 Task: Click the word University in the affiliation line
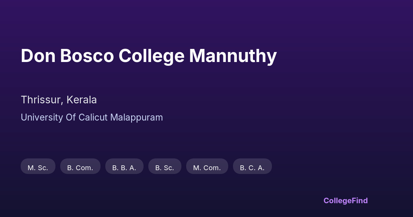click(41, 117)
